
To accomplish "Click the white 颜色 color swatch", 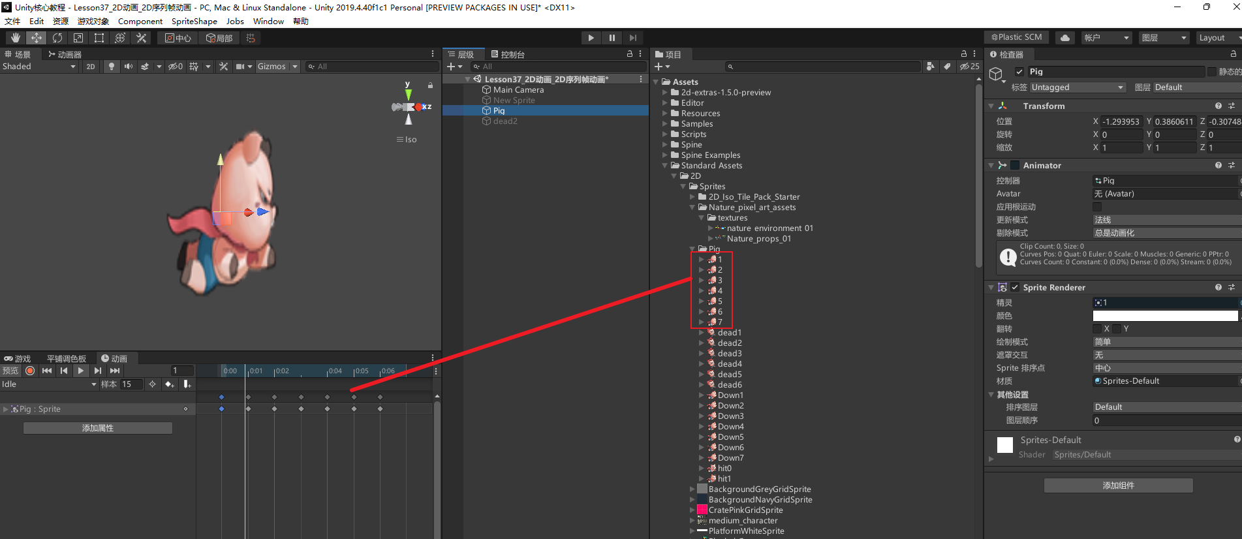I will [1165, 316].
